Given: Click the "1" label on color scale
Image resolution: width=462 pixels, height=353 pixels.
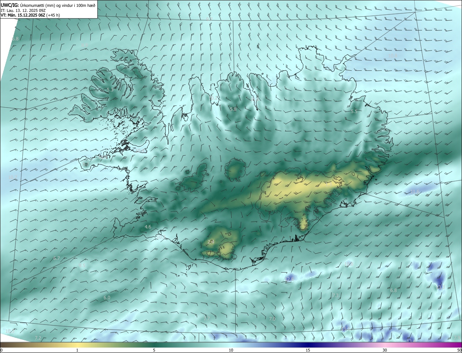Looking at the screenshot, I should tap(77, 350).
